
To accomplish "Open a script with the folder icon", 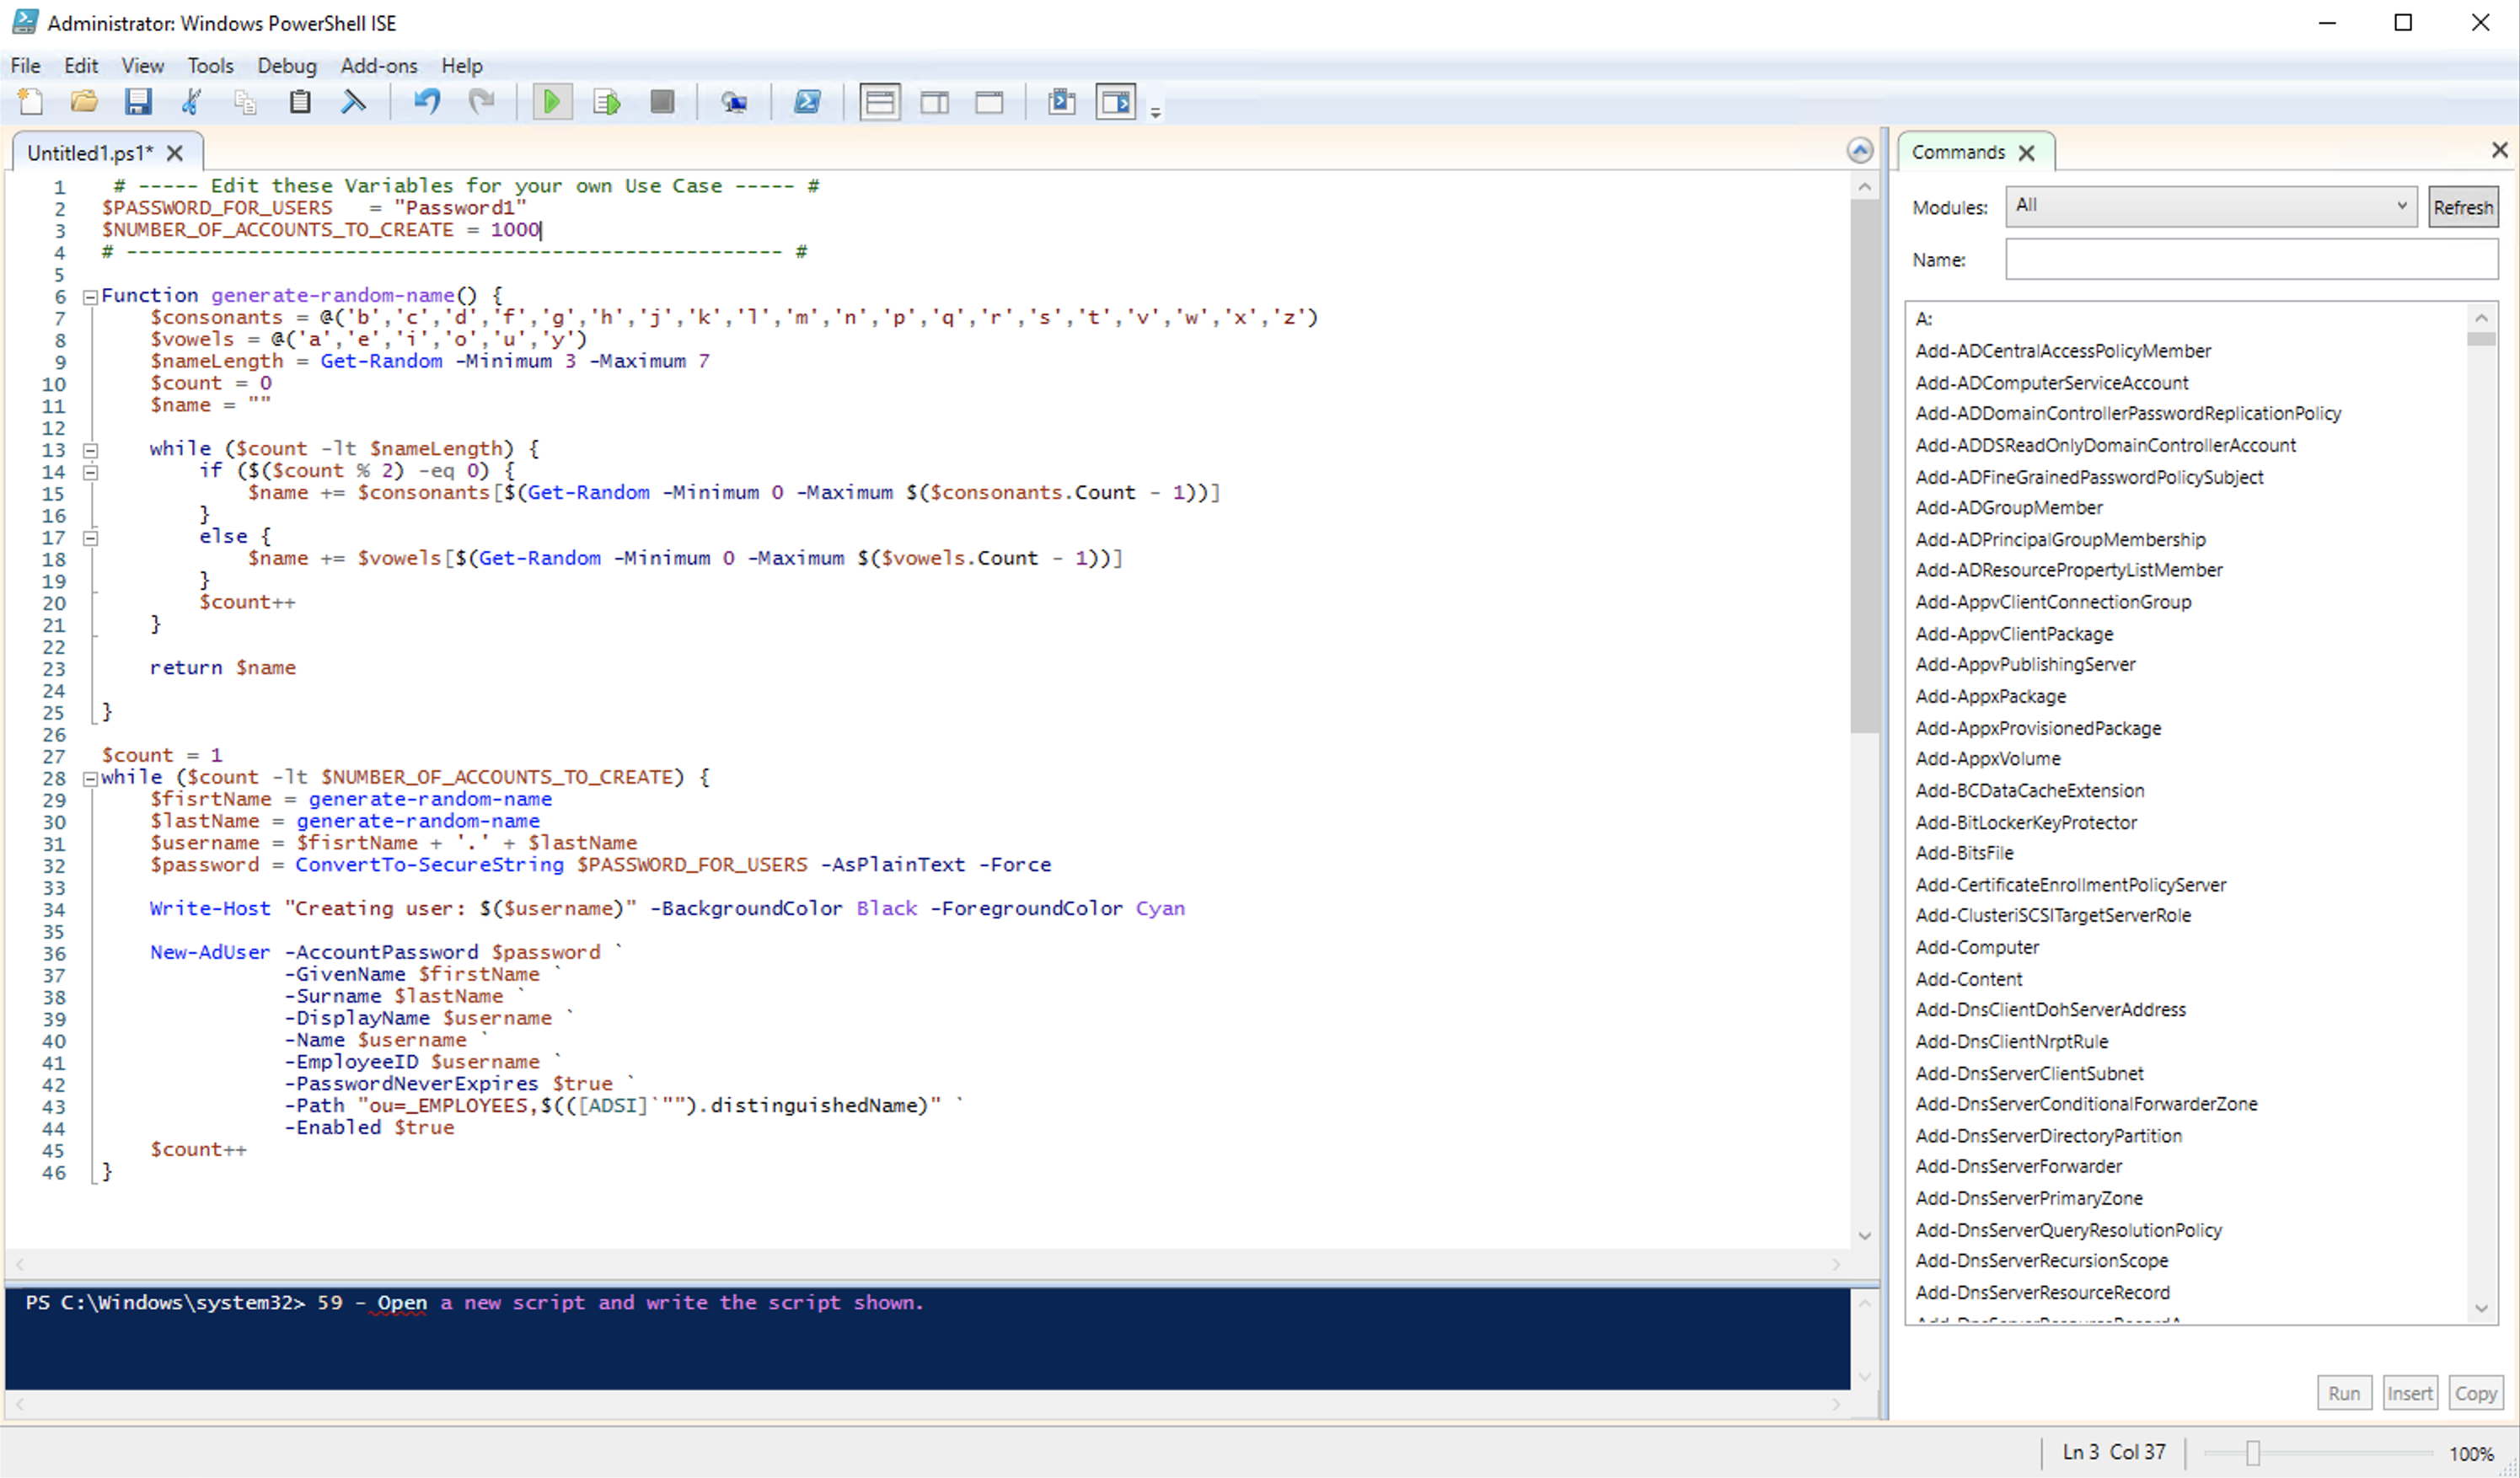I will (x=84, y=101).
